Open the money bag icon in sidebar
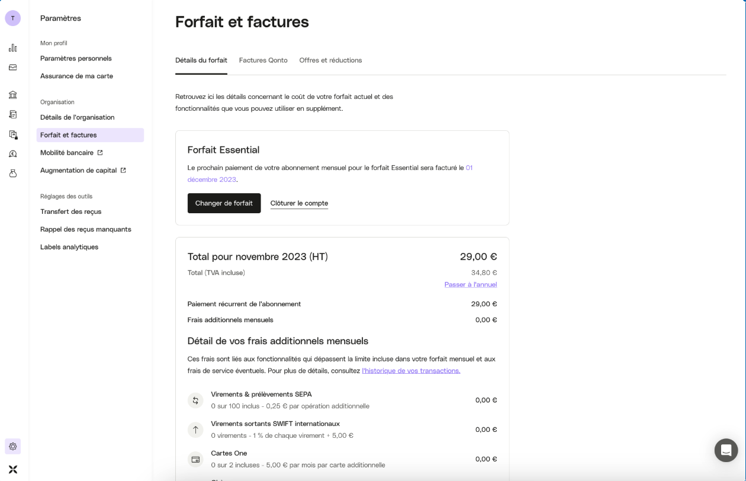 point(13,174)
